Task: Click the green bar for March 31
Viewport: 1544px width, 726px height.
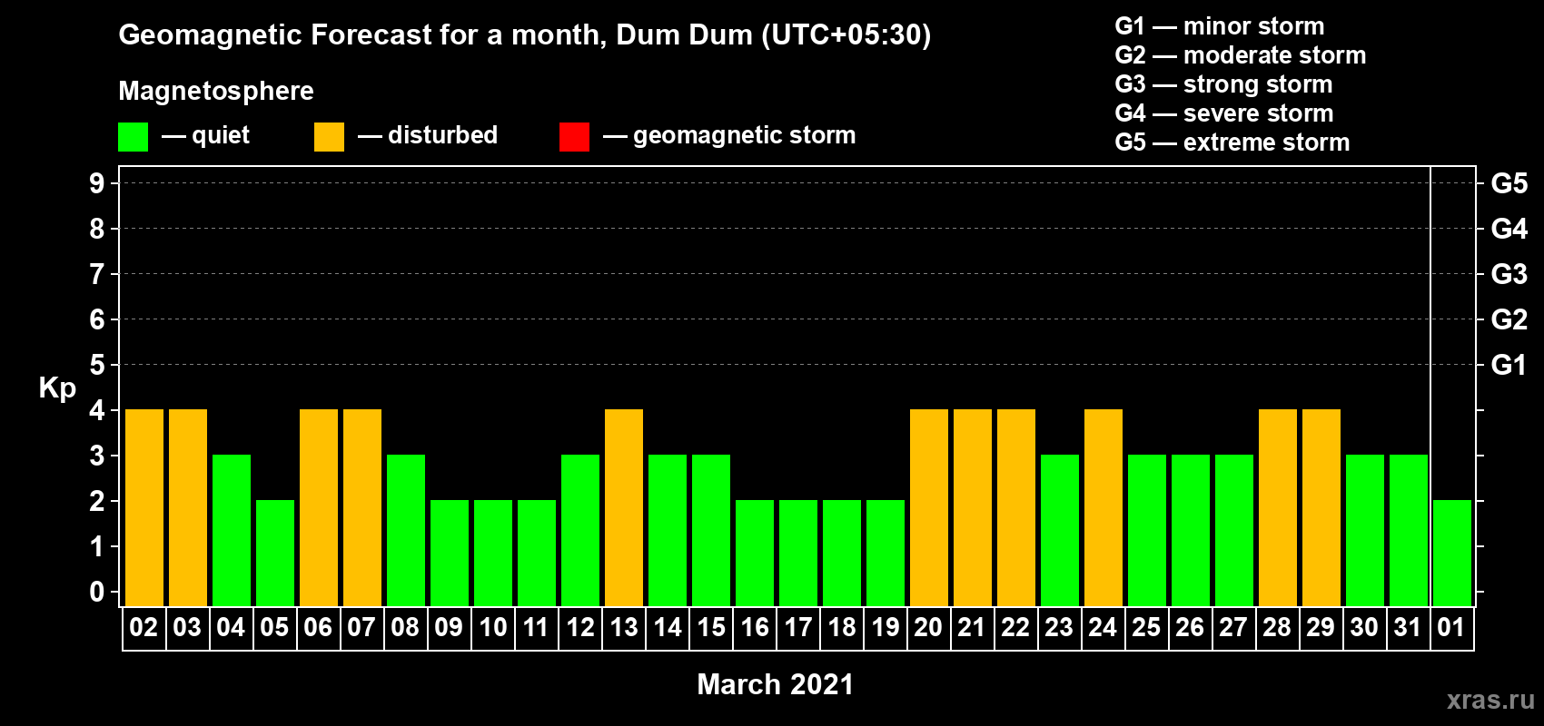Action: click(1409, 530)
